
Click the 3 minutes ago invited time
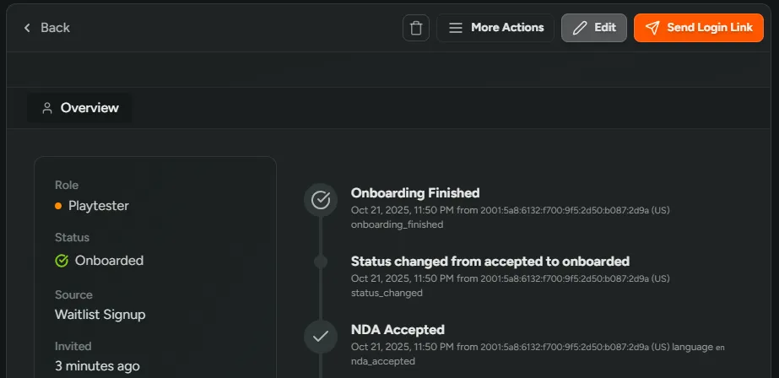[97, 366]
